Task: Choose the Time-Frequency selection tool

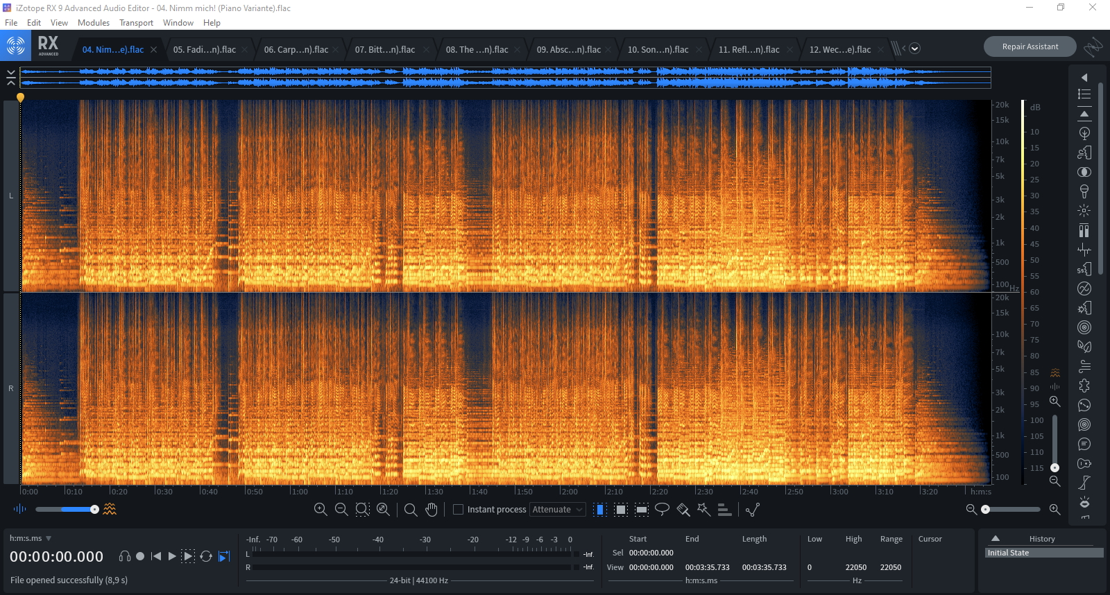Action: coord(621,510)
